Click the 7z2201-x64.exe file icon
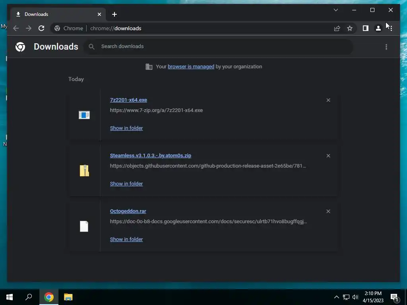This screenshot has height=305, width=407. [84, 115]
